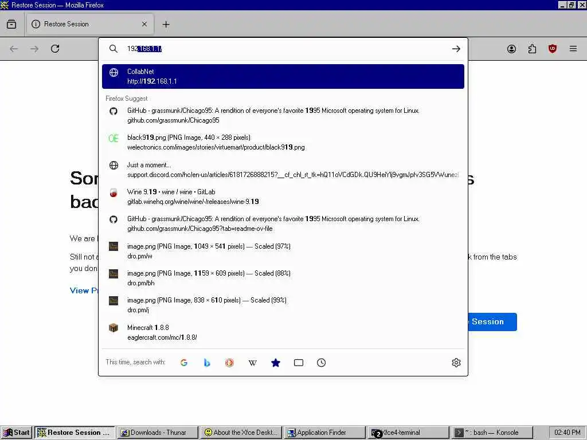Search this time with DuckDuckGo
The height and width of the screenshot is (440, 587).
[229, 363]
